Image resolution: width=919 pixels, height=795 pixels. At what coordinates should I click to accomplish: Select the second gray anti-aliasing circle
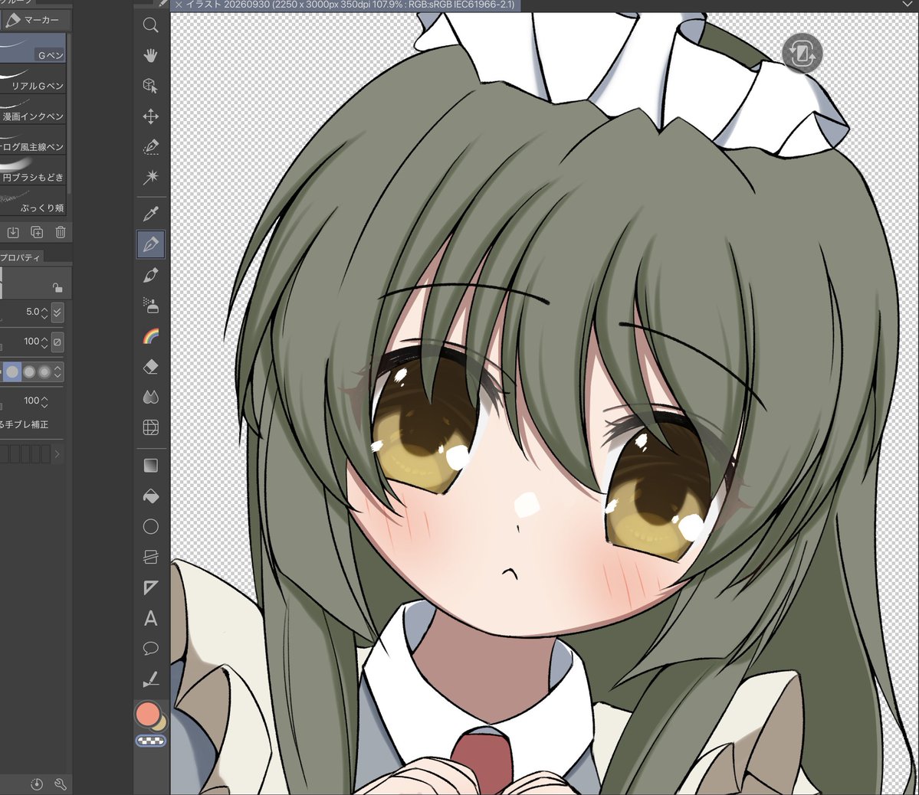point(29,372)
